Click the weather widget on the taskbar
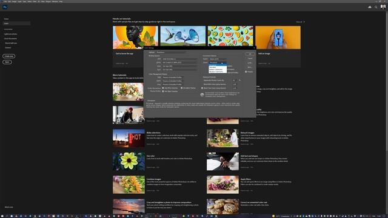The width and height of the screenshot is (388, 218). tap(281, 216)
